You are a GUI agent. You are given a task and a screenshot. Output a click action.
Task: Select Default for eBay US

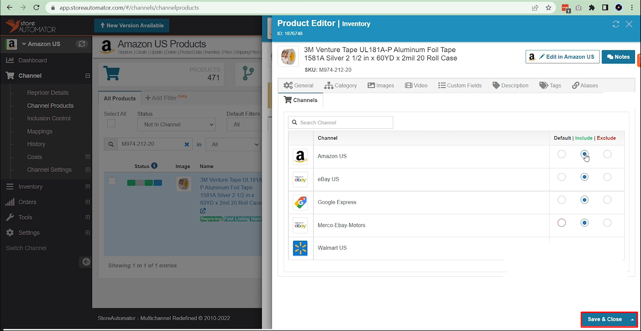562,177
